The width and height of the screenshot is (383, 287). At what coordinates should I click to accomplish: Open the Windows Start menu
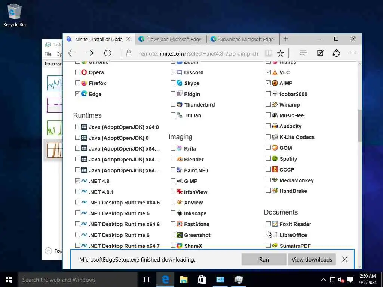coord(9,280)
